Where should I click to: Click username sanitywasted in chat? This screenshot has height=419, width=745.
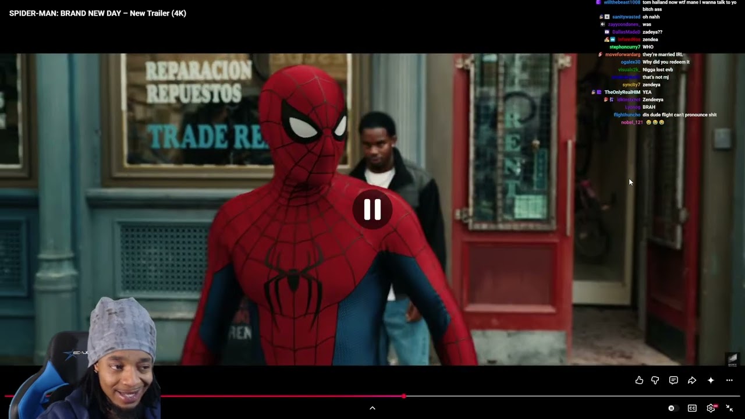pos(626,17)
